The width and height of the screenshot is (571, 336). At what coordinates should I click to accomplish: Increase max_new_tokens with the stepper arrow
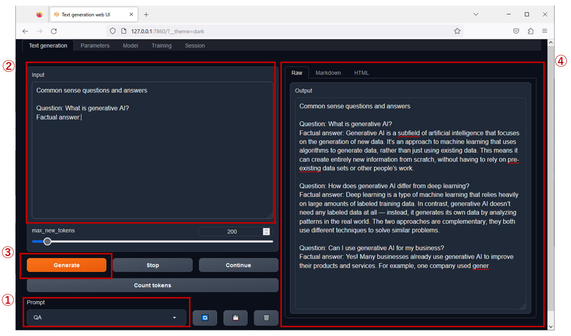pos(266,229)
